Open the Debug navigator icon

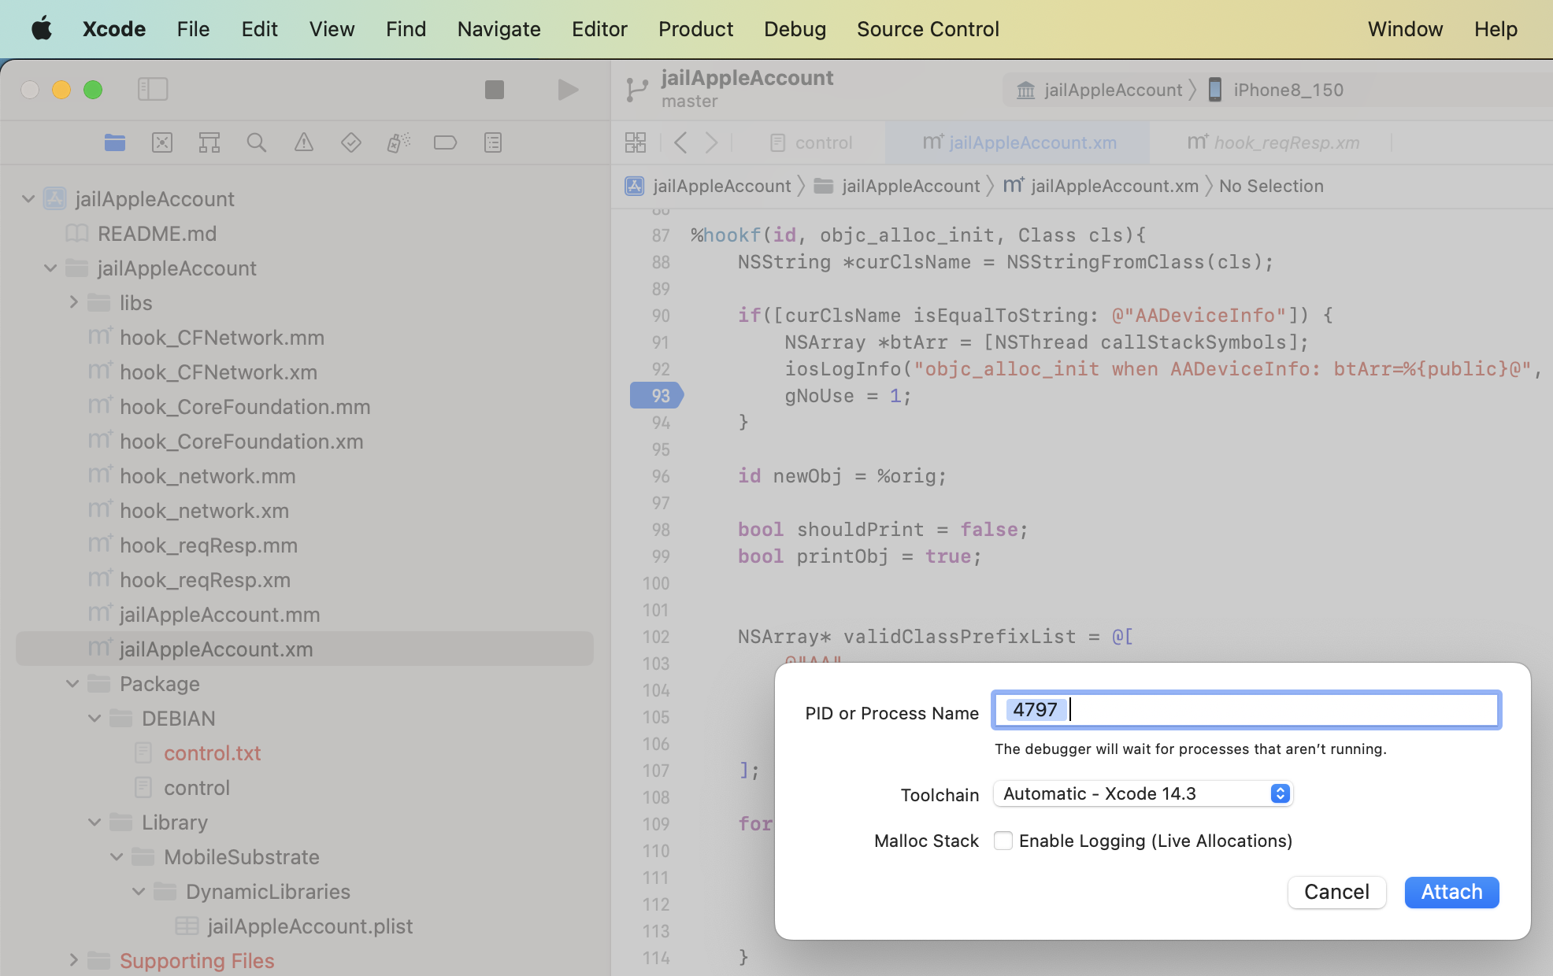point(398,142)
